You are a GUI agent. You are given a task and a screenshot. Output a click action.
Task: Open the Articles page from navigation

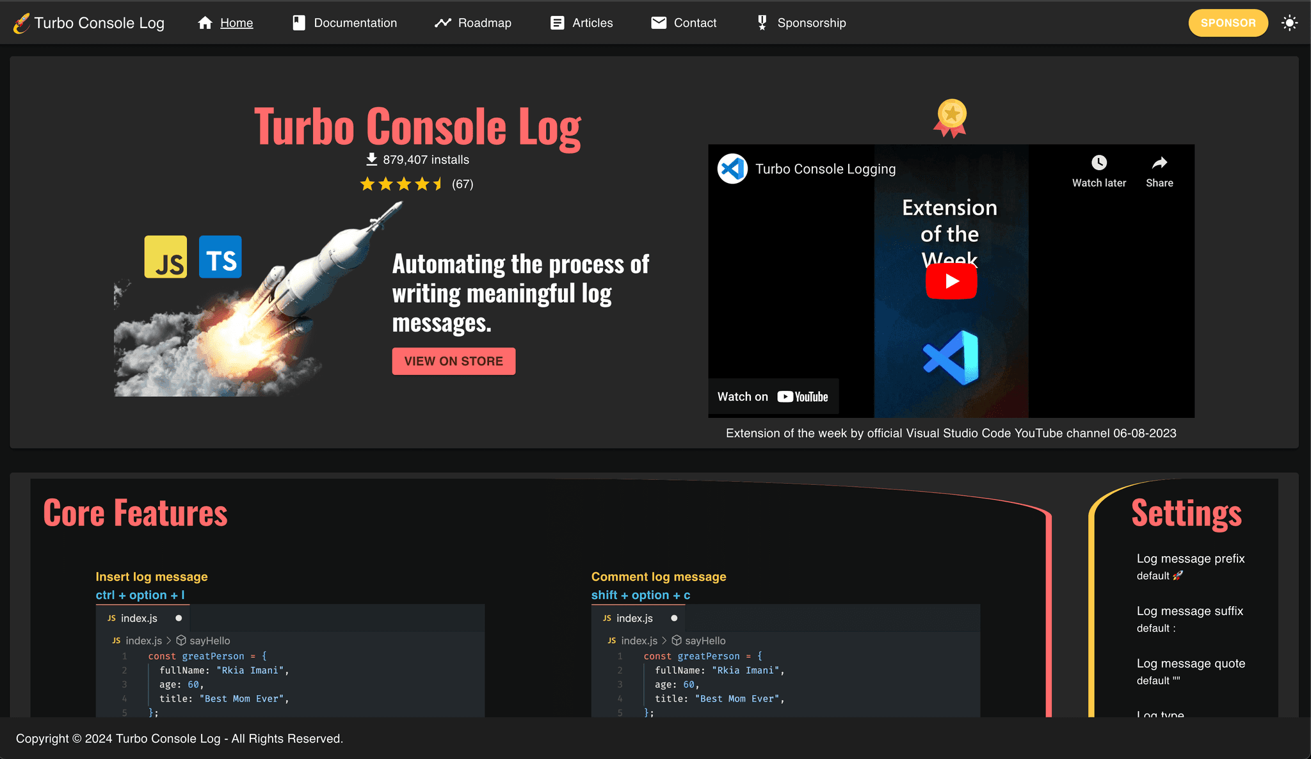(592, 22)
